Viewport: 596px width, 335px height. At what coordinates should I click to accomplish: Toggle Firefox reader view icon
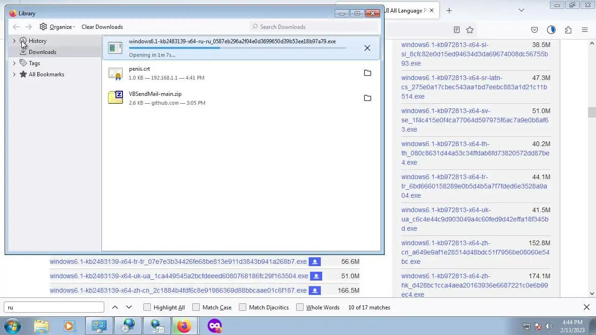point(457,30)
